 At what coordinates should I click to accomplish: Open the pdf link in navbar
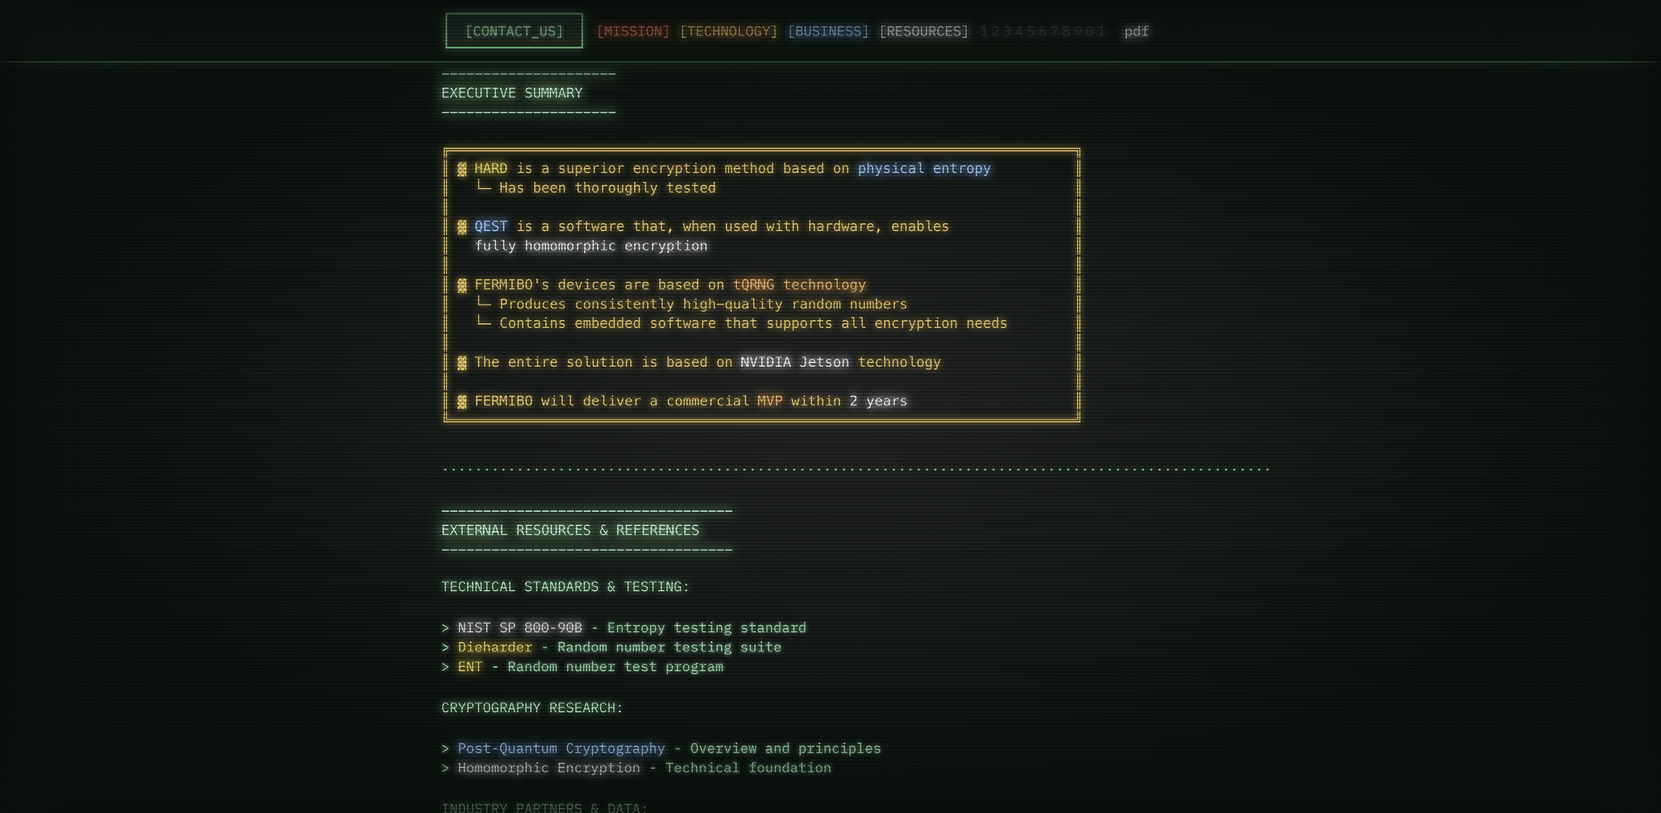1136,31
